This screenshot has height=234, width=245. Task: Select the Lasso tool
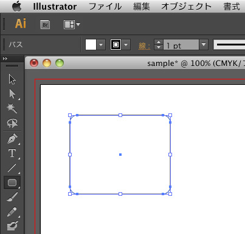(12, 123)
